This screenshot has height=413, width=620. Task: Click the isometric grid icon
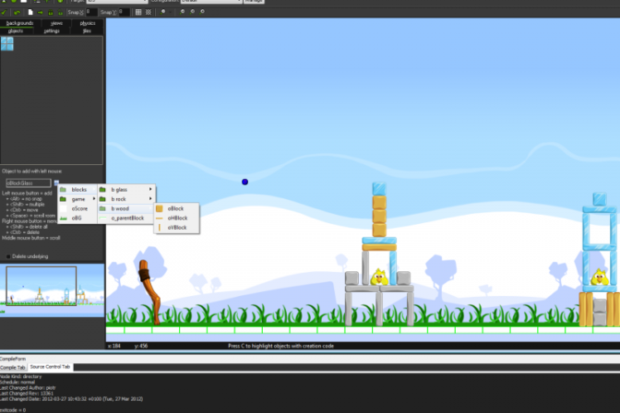coord(149,12)
